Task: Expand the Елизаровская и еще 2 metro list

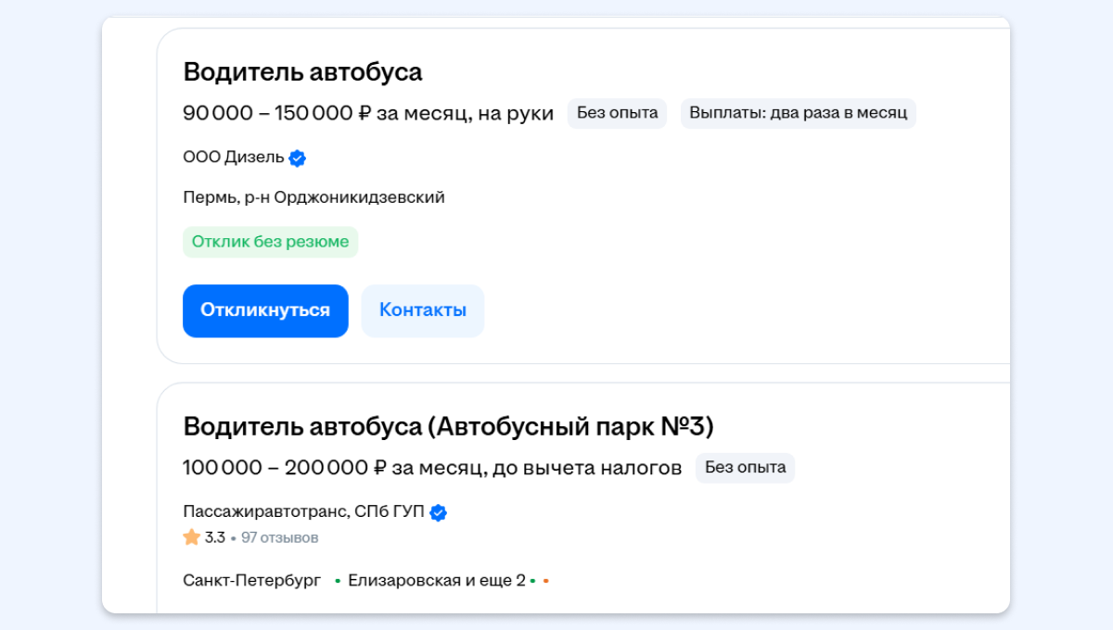Action: point(436,581)
